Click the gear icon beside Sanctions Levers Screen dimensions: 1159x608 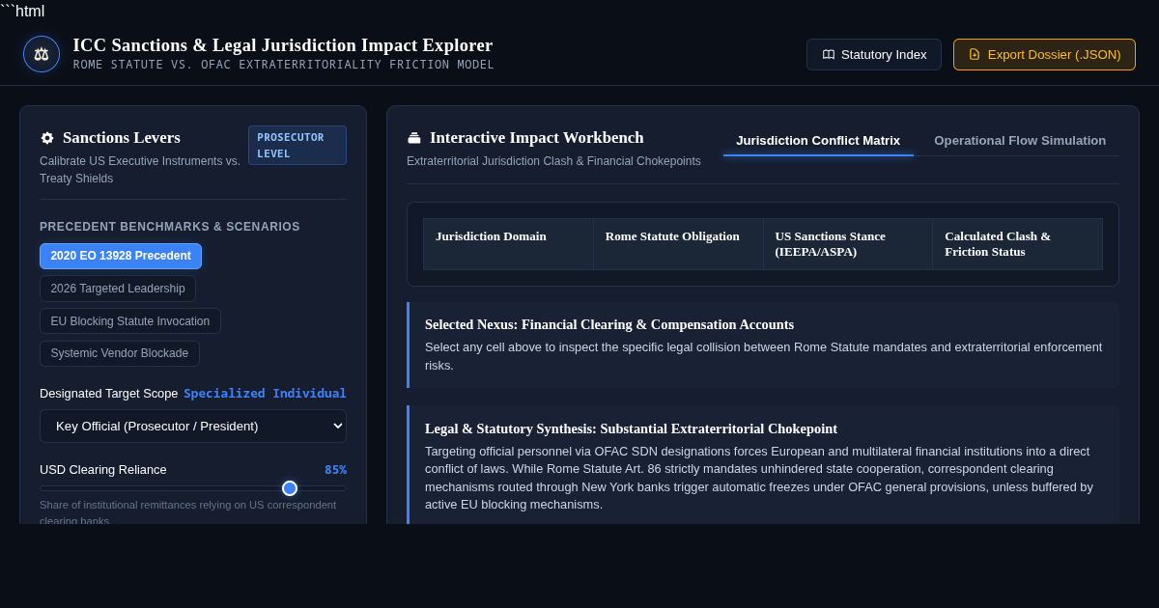tap(47, 138)
